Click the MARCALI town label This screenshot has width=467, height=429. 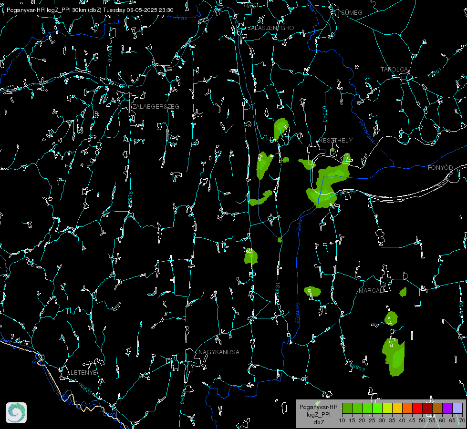point(371,291)
